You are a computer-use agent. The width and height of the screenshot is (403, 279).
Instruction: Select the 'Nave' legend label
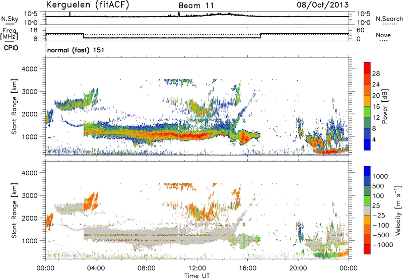(383, 35)
